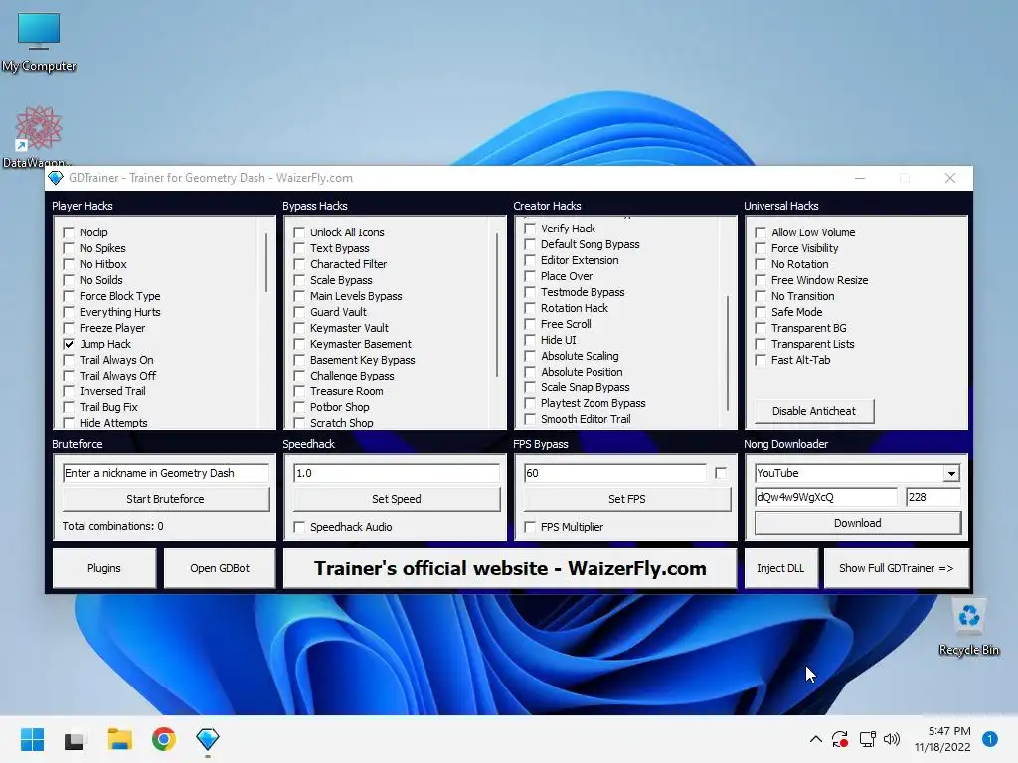Check the Text Bypass option
The image size is (1018, 763).
(x=298, y=248)
